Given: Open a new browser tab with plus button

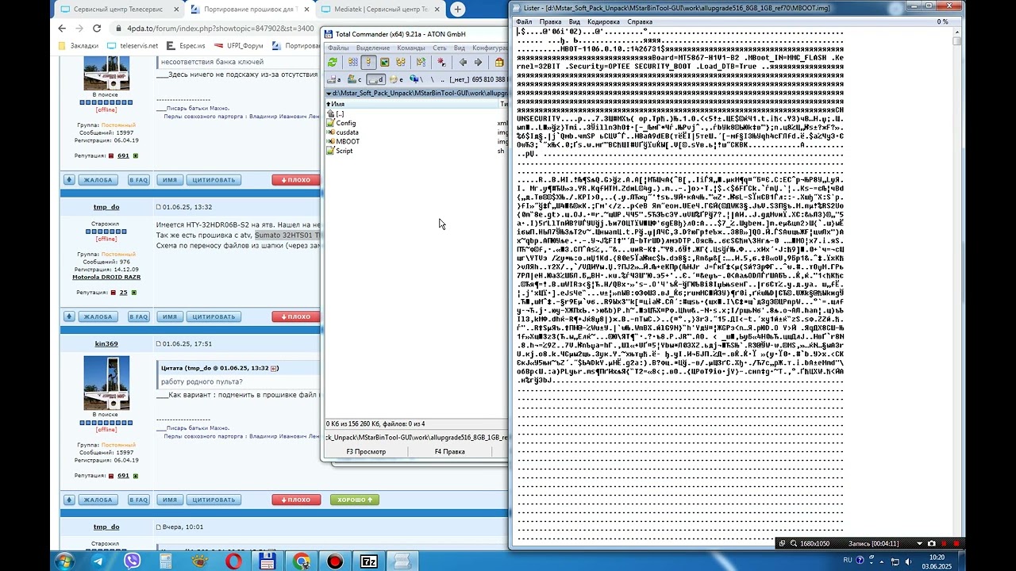Looking at the screenshot, I should [x=458, y=10].
